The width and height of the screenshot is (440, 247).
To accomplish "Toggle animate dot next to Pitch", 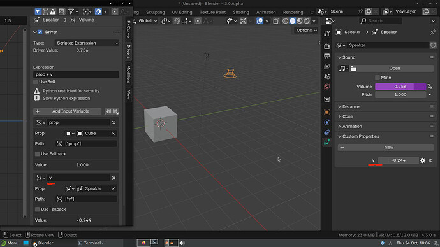I will tap(430, 95).
